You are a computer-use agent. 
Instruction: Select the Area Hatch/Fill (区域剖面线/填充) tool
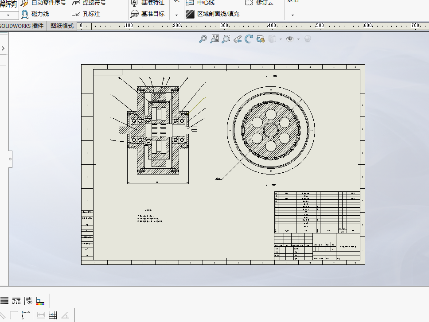213,14
